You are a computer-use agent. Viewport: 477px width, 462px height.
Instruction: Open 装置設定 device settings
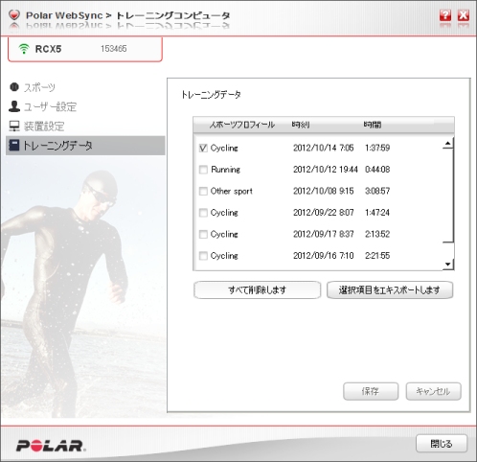[44, 127]
